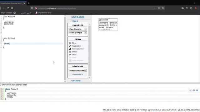200x112 pixels.
Task: Click the red extension icon in toolbar
Action: click(196, 8)
